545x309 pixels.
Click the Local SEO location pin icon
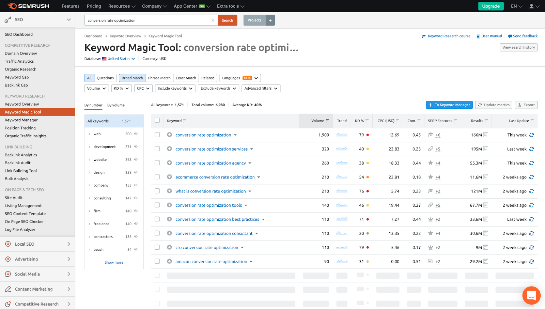pos(8,244)
